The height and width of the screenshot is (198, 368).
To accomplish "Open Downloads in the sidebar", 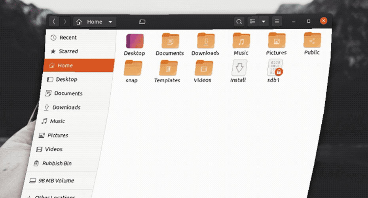I will (x=74, y=107).
